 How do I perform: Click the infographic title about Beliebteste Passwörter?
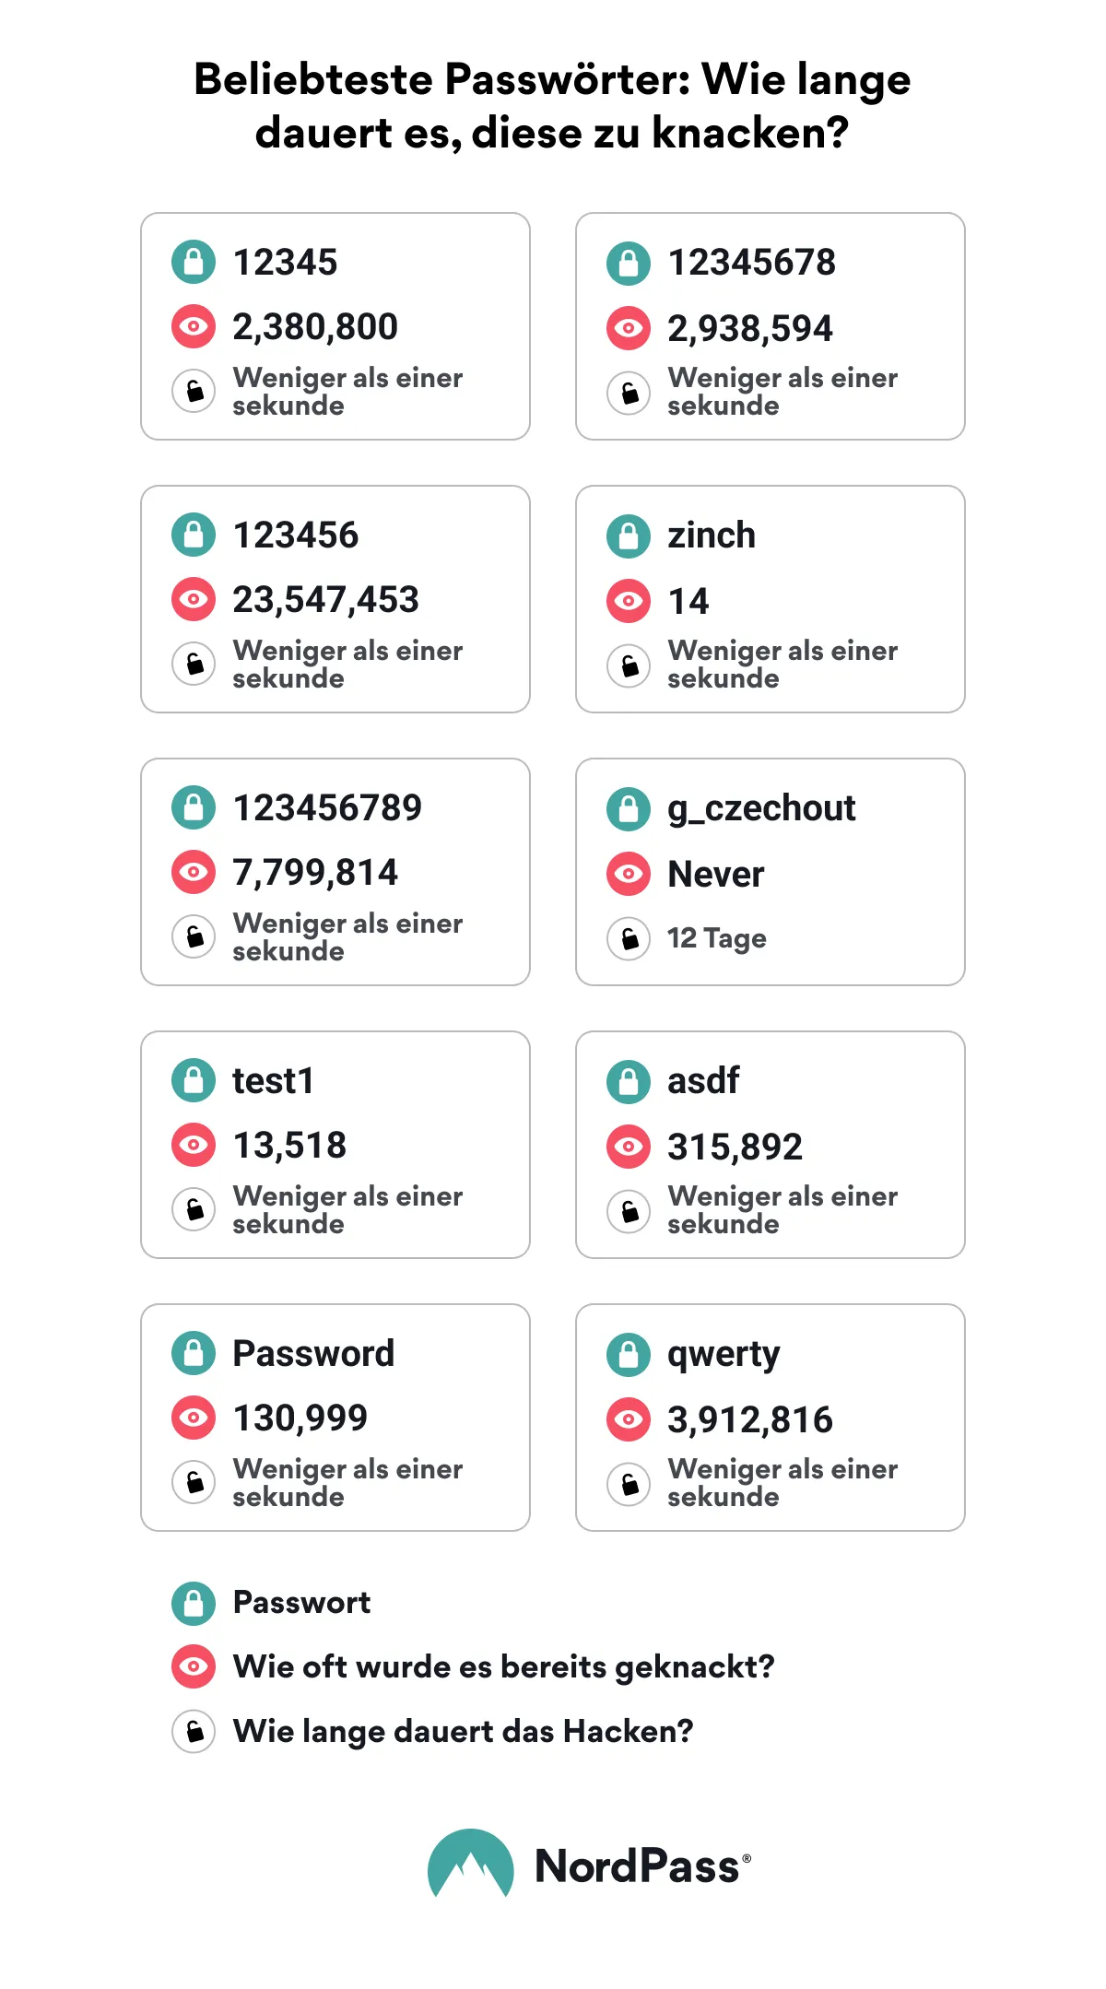(x=552, y=106)
